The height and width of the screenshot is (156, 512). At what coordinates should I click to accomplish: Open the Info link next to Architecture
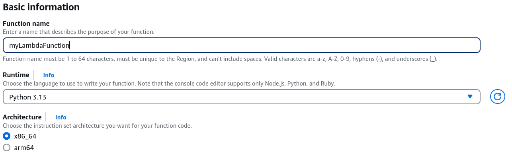61,117
